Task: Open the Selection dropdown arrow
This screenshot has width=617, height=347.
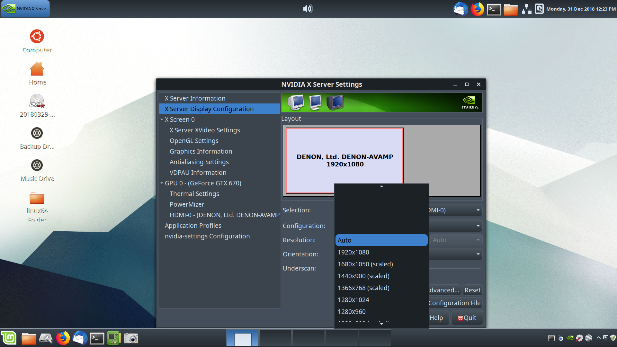Action: click(478, 210)
